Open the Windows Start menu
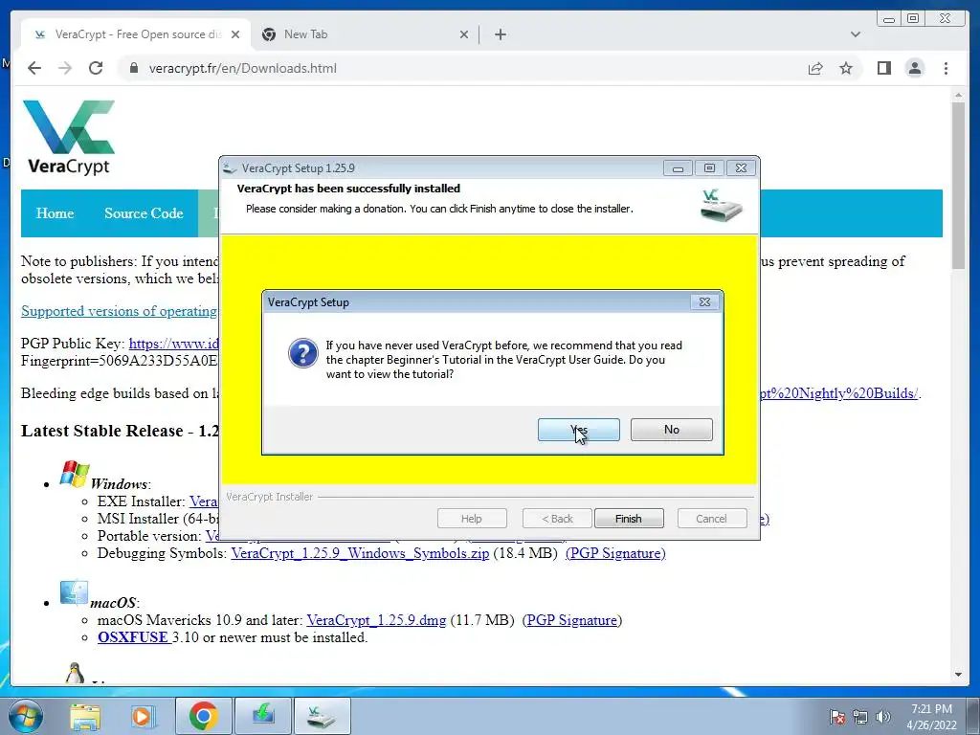The width and height of the screenshot is (980, 735). (25, 716)
